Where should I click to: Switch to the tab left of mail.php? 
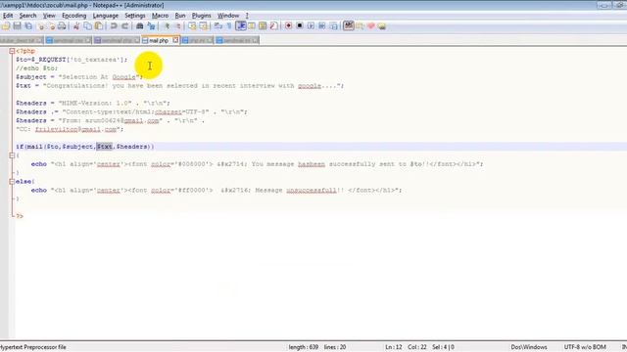click(117, 40)
